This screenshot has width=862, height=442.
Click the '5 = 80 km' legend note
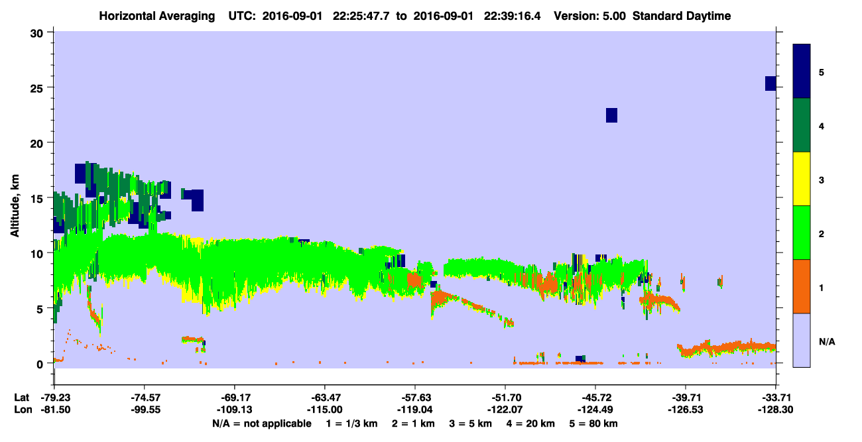[x=593, y=423]
